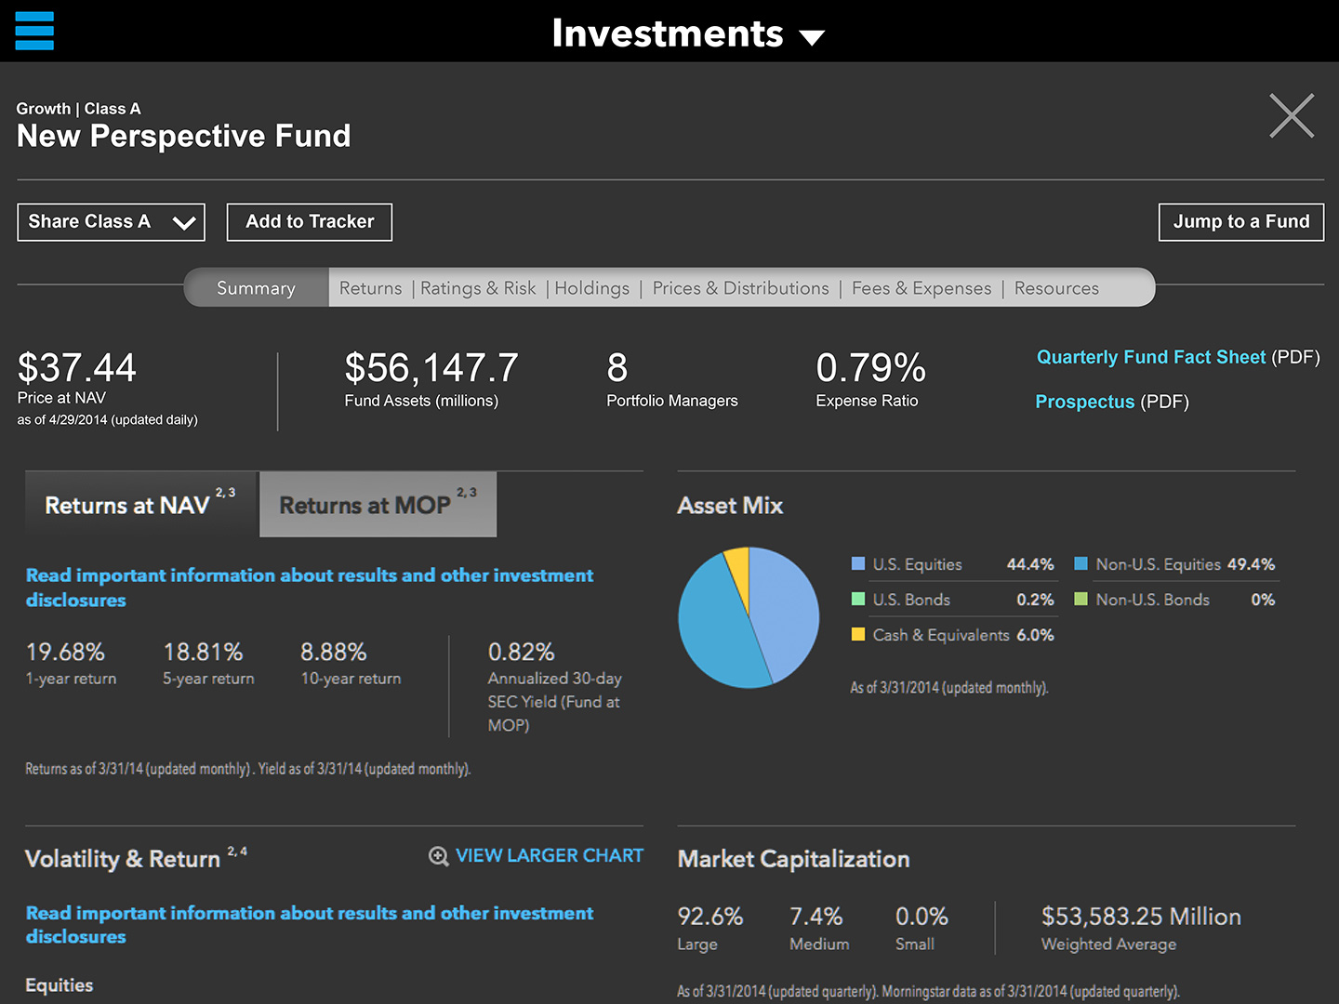Click the 0.79% expense ratio value
This screenshot has height=1004, width=1339.
click(x=871, y=368)
